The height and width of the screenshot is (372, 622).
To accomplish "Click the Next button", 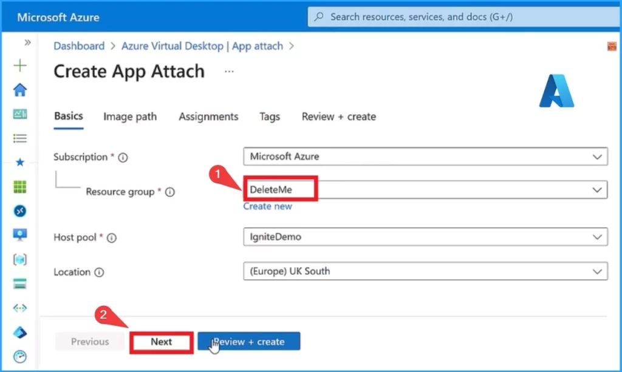I will pos(162,342).
